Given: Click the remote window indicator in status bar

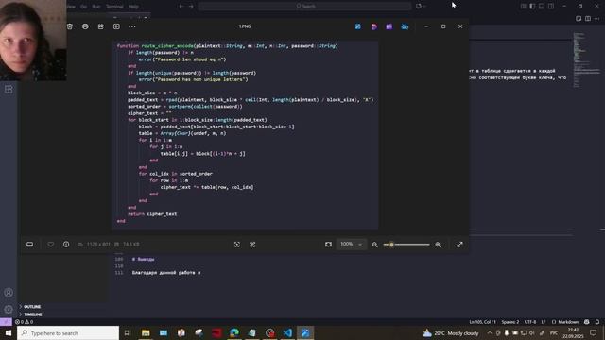Looking at the screenshot, I should coord(6,322).
